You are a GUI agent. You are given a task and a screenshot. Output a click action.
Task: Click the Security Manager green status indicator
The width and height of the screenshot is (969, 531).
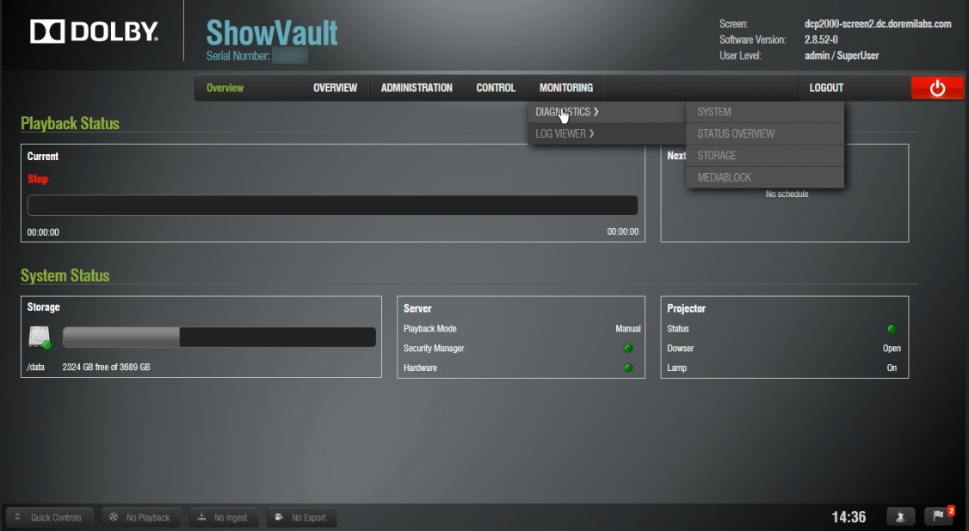tap(628, 349)
